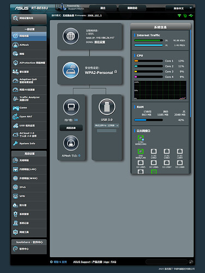Select the USB 3.0 drive icon
Image resolution: width=205 pixels, height=273 pixels.
coord(107,107)
